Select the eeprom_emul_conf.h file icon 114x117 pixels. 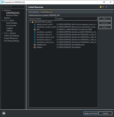(x=35, y=24)
